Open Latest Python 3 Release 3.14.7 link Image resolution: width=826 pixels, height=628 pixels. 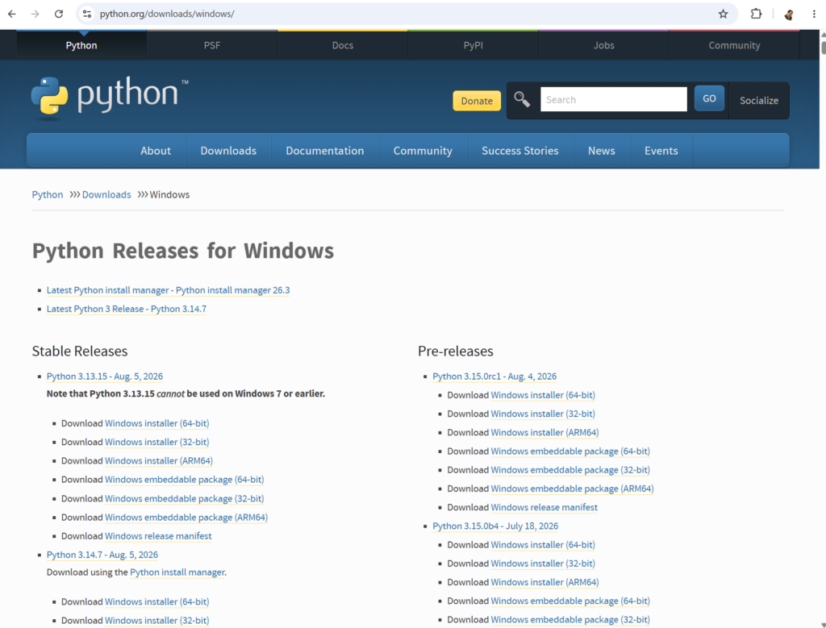click(x=127, y=309)
